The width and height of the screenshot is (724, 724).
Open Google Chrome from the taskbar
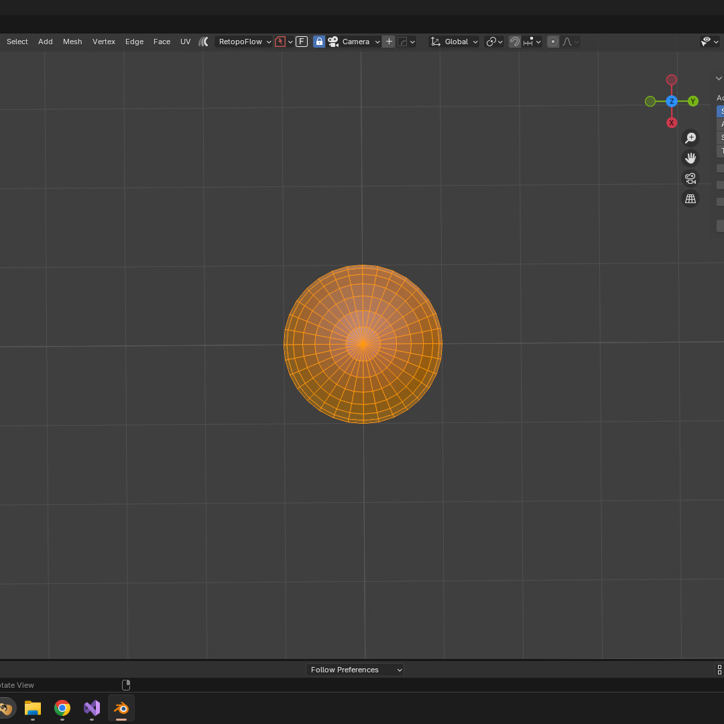tap(62, 708)
